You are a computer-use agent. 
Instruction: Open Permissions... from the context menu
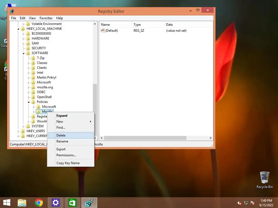click(x=71, y=155)
